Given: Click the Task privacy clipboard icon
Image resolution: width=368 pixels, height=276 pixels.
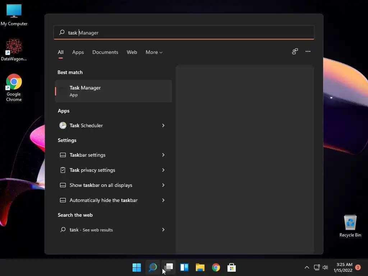Looking at the screenshot, I should tap(63, 170).
